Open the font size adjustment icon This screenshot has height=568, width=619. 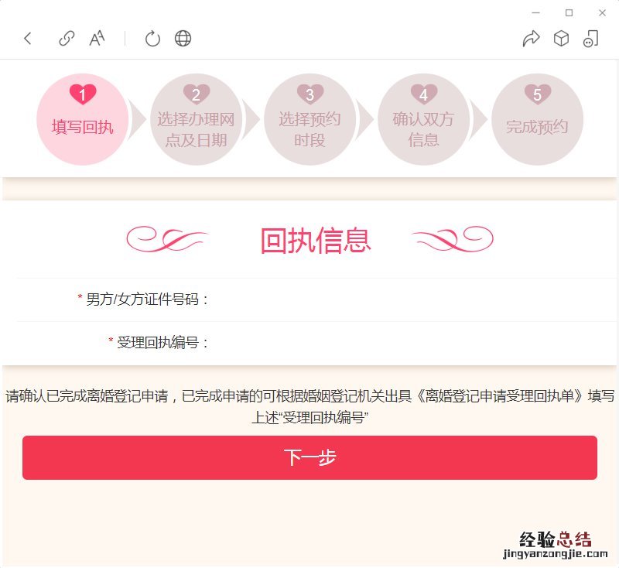pyautogui.click(x=97, y=38)
